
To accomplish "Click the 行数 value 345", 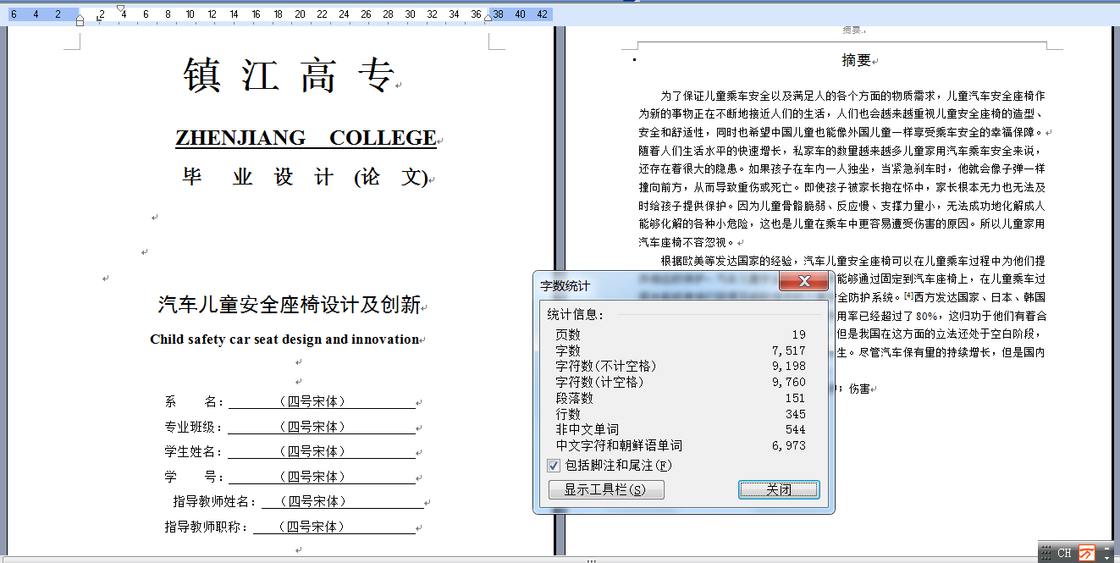I will [795, 414].
